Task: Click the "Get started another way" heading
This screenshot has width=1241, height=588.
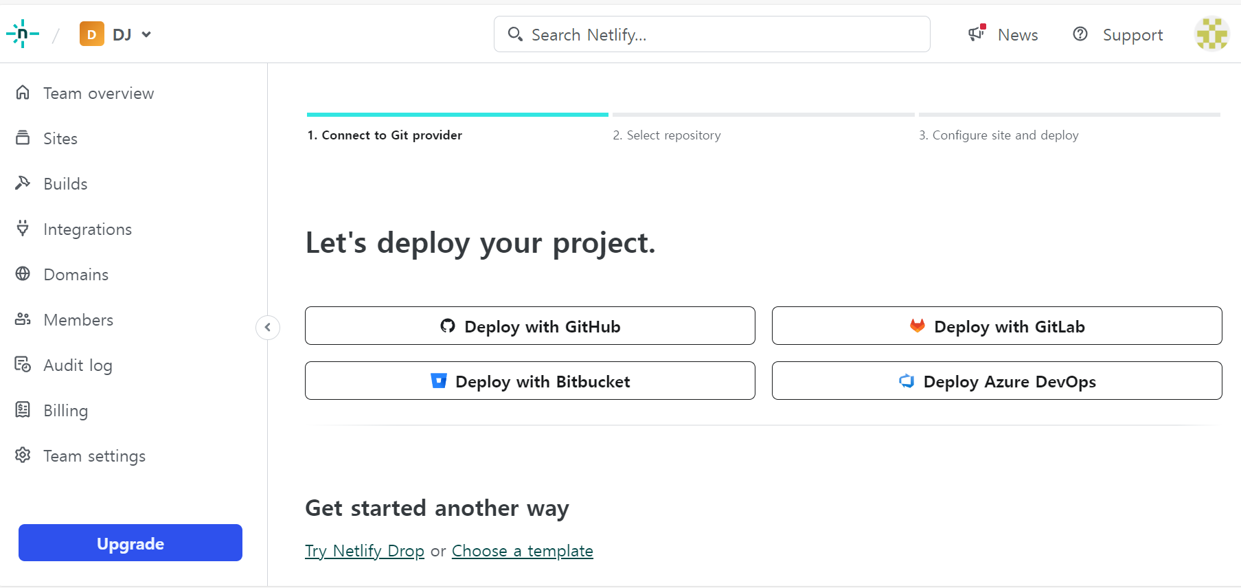Action: (437, 508)
